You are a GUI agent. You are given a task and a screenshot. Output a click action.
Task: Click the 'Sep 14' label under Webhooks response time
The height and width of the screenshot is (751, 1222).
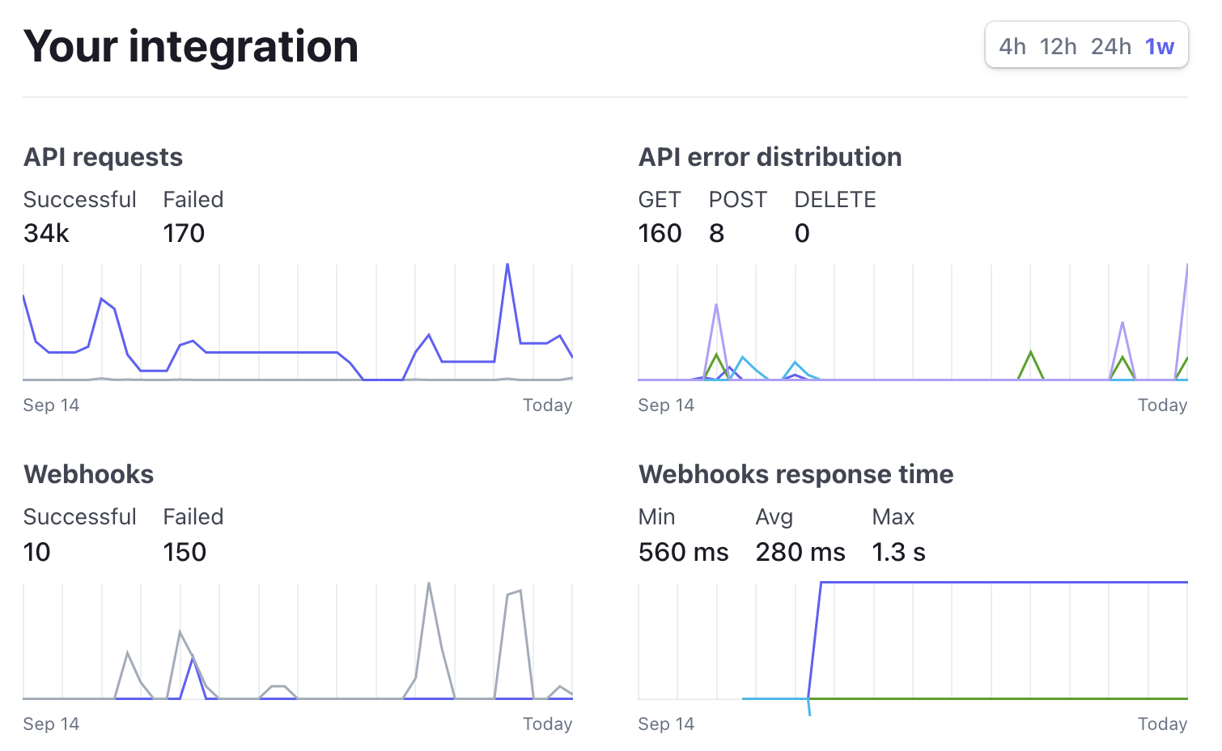[x=666, y=724]
